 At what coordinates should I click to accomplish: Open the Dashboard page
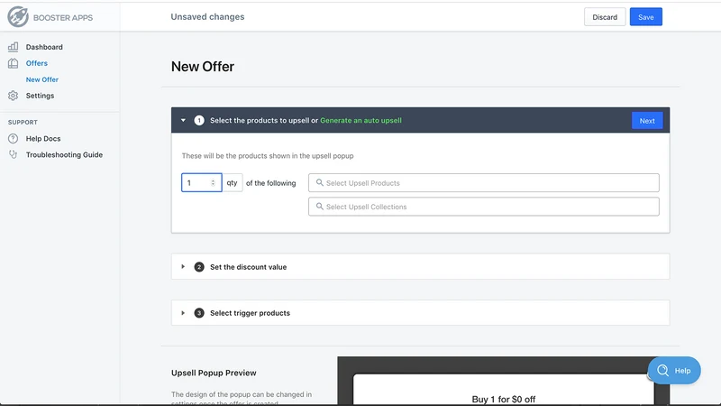[44, 47]
